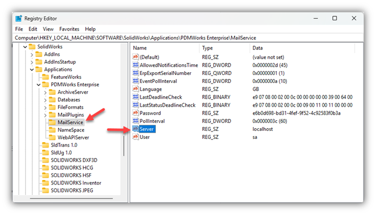Screen dimensions: 376x215
Task: Click the NameSpace folder icon
Action: pyautogui.click(x=53, y=130)
